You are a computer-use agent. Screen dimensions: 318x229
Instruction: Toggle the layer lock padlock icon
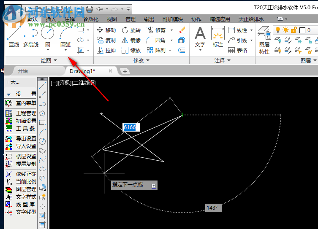pos(294,30)
